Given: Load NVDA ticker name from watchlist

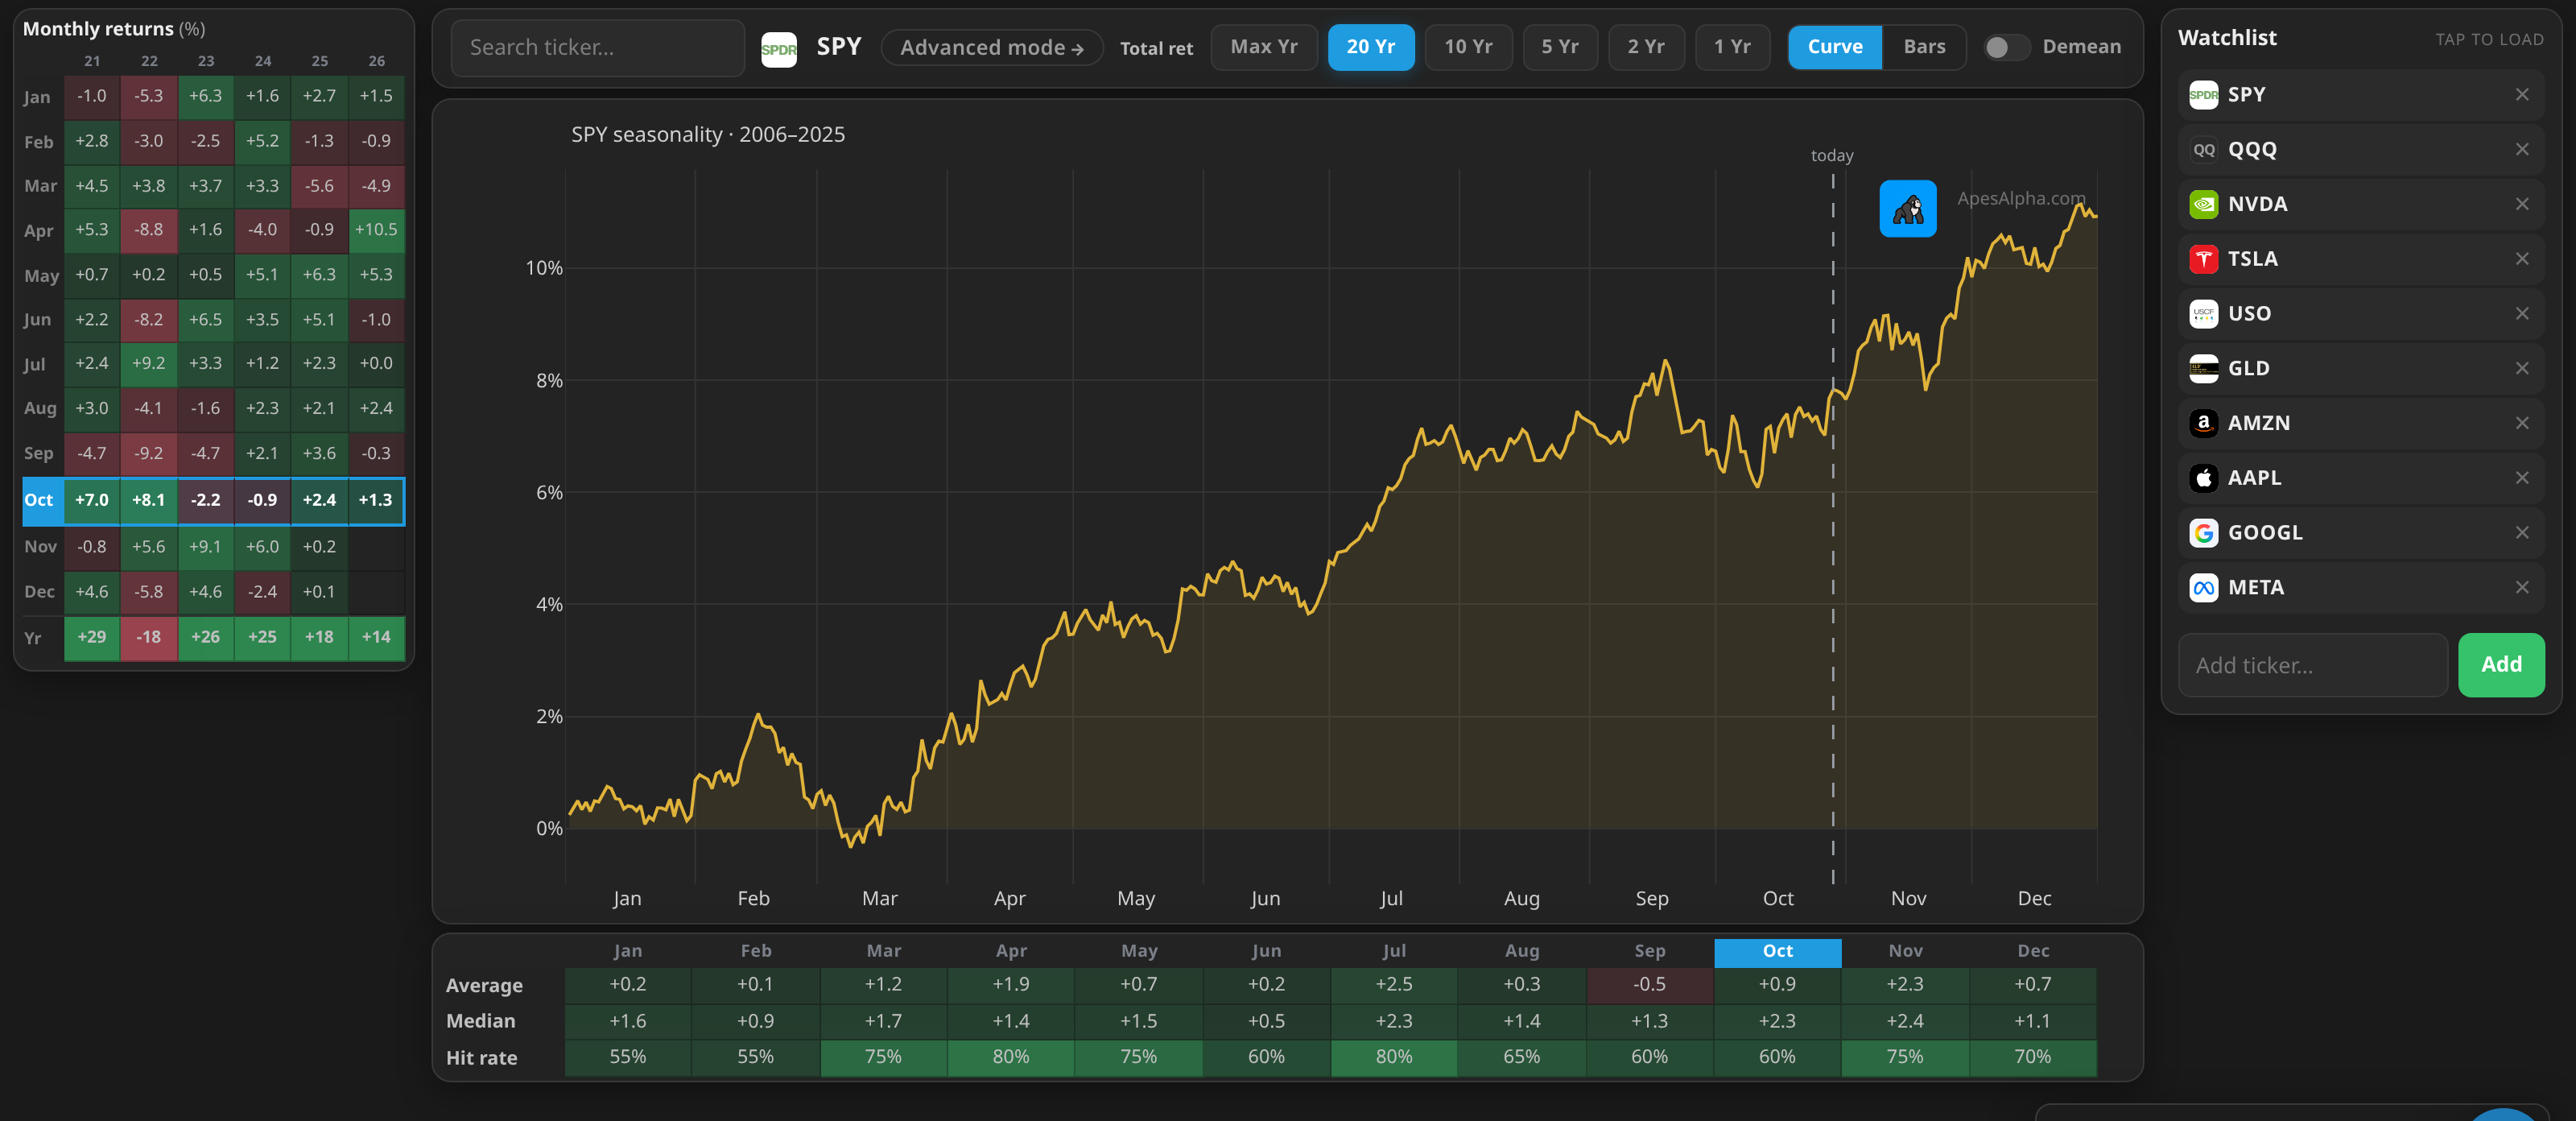Looking at the screenshot, I should point(2257,204).
